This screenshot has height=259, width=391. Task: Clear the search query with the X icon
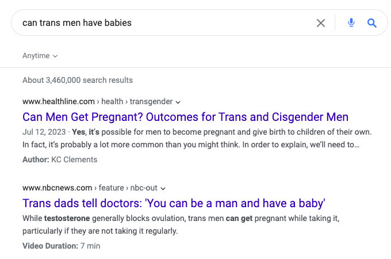coord(321,23)
